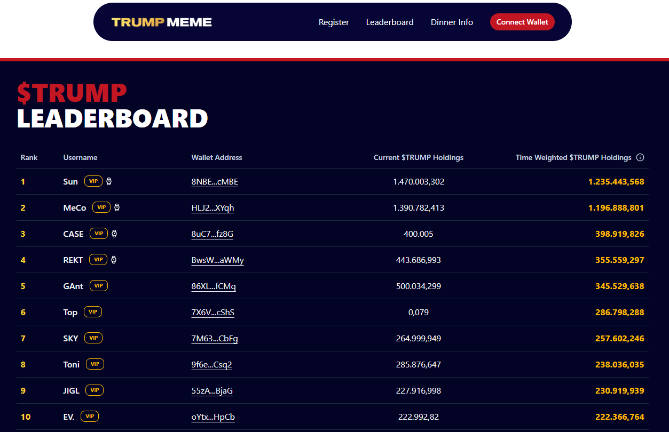
Task: Click the watch icon beside MeCo
Action: point(117,207)
